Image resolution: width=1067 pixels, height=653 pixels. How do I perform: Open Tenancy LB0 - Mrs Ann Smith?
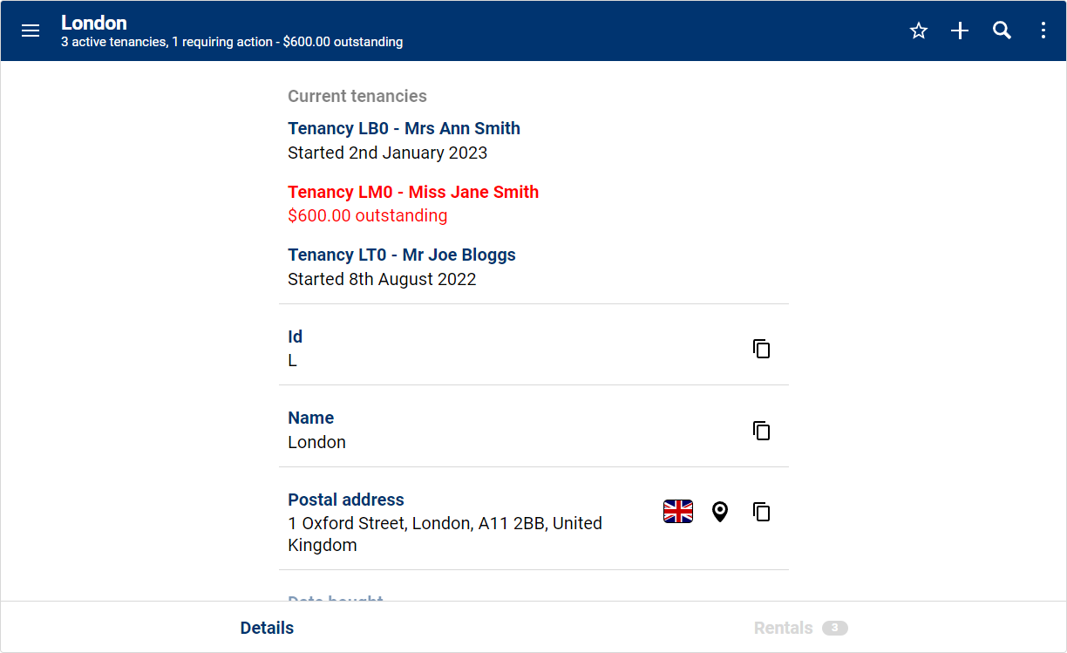click(x=404, y=129)
